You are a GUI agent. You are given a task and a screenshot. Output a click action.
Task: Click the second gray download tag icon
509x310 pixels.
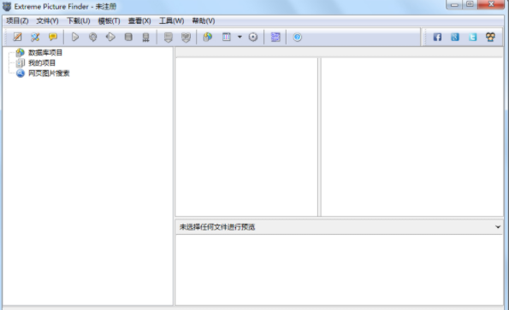point(186,38)
